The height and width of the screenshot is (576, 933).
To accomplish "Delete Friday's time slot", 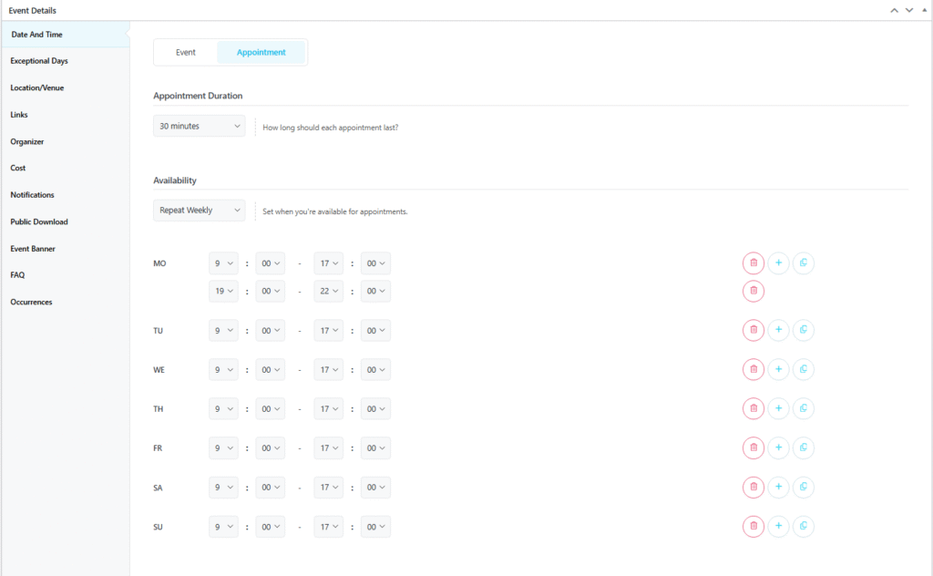I will click(x=754, y=448).
